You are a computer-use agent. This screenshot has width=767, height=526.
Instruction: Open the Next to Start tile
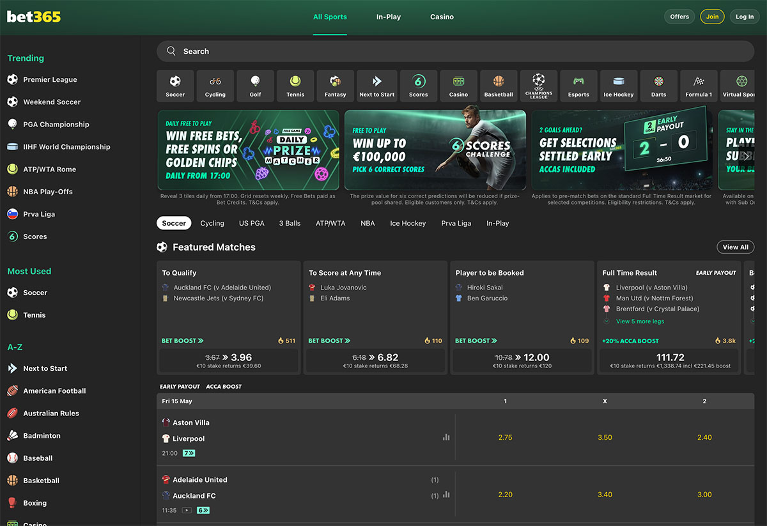tap(377, 86)
